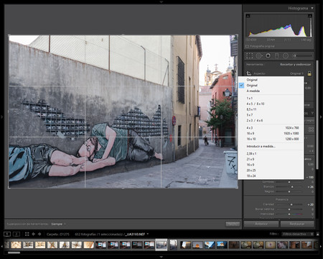323x259 pixels.
Task: Click the main window 1 button
Action: click(x=7, y=234)
